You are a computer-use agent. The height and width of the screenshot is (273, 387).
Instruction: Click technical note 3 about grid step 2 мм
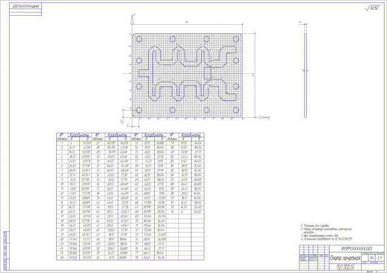(x=319, y=236)
